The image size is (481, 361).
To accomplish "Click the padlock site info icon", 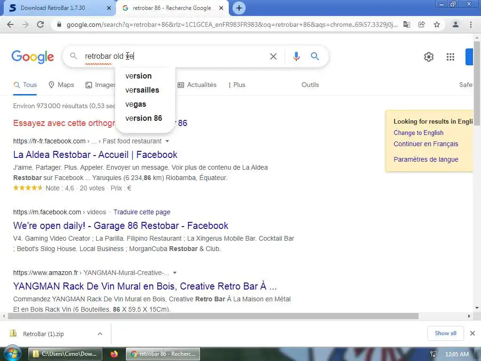I will (x=59, y=24).
